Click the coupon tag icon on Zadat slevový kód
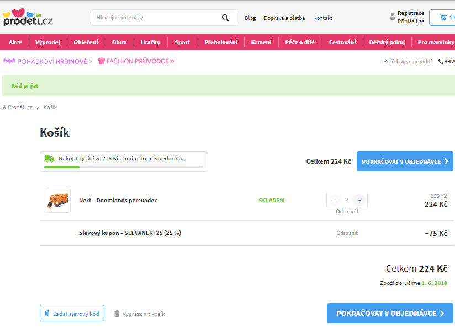The image size is (455, 329). [47, 314]
